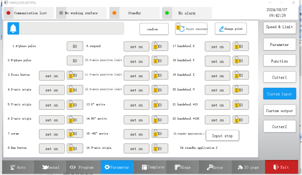The width and height of the screenshot is (302, 175).
Task: Click locked X0 box for X-axis origin
Action: [75, 90]
